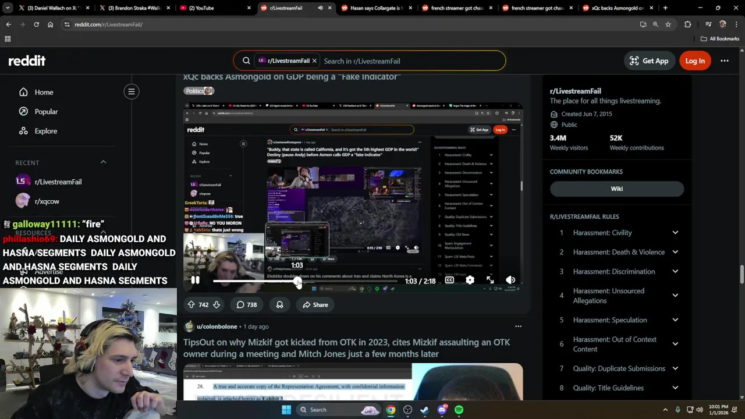Switch to Hasan says Collargate tab
The height and width of the screenshot is (419, 745).
(377, 8)
